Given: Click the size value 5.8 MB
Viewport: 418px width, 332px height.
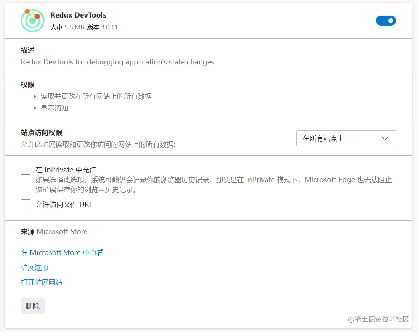Looking at the screenshot, I should point(74,27).
